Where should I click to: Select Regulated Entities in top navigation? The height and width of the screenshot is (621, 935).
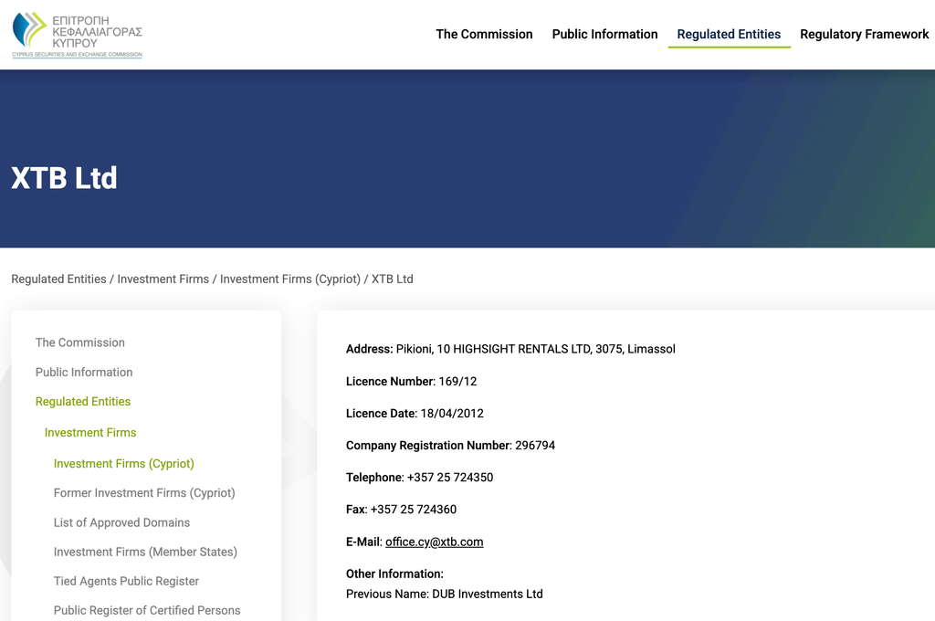pyautogui.click(x=729, y=35)
